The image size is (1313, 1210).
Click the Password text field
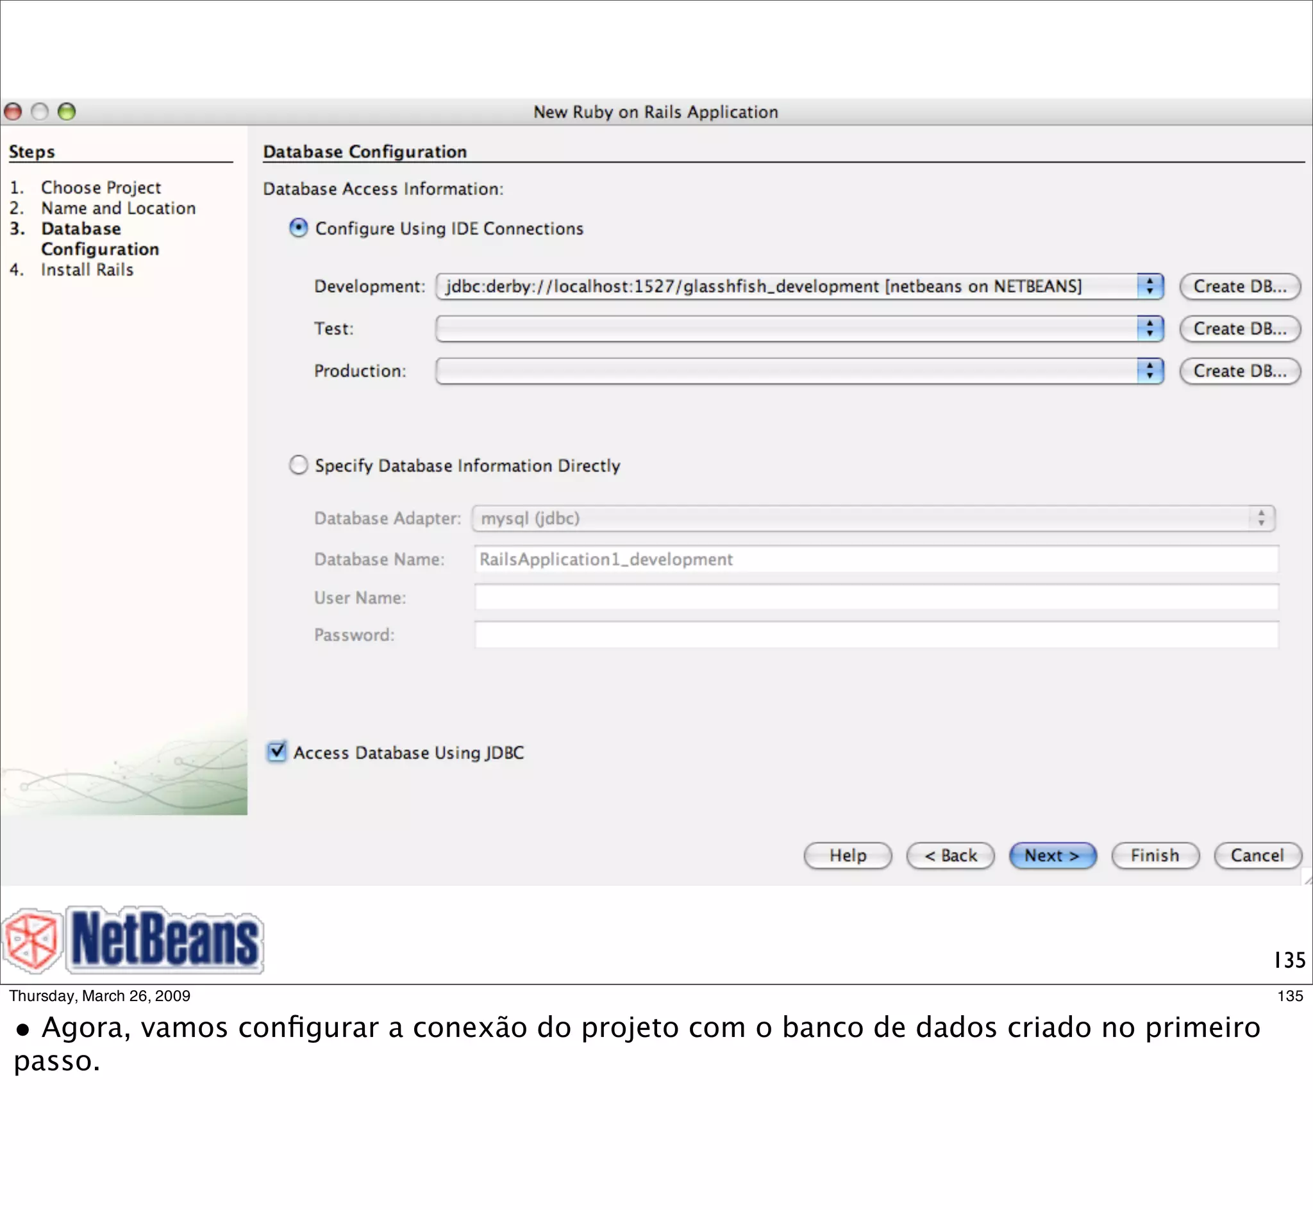click(x=876, y=634)
